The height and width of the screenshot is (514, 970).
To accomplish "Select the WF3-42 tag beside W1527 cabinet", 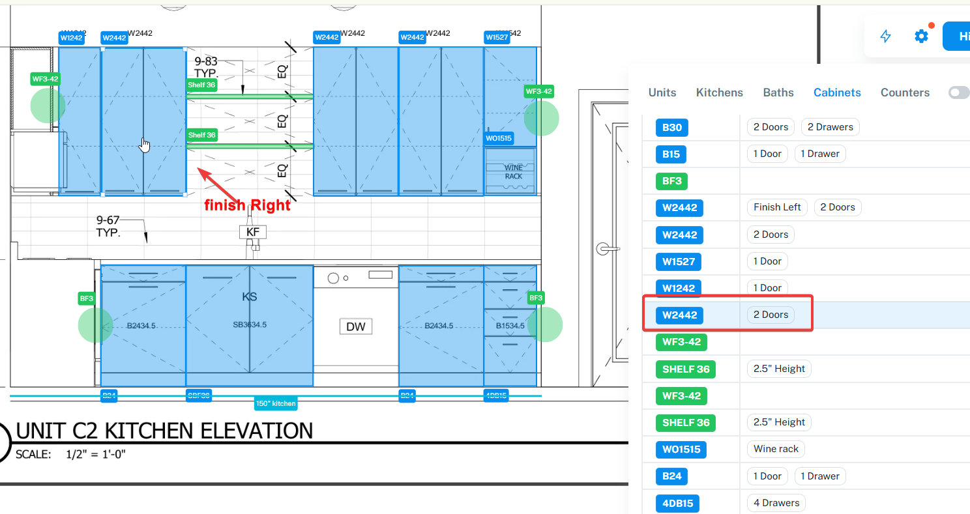I will coord(539,92).
